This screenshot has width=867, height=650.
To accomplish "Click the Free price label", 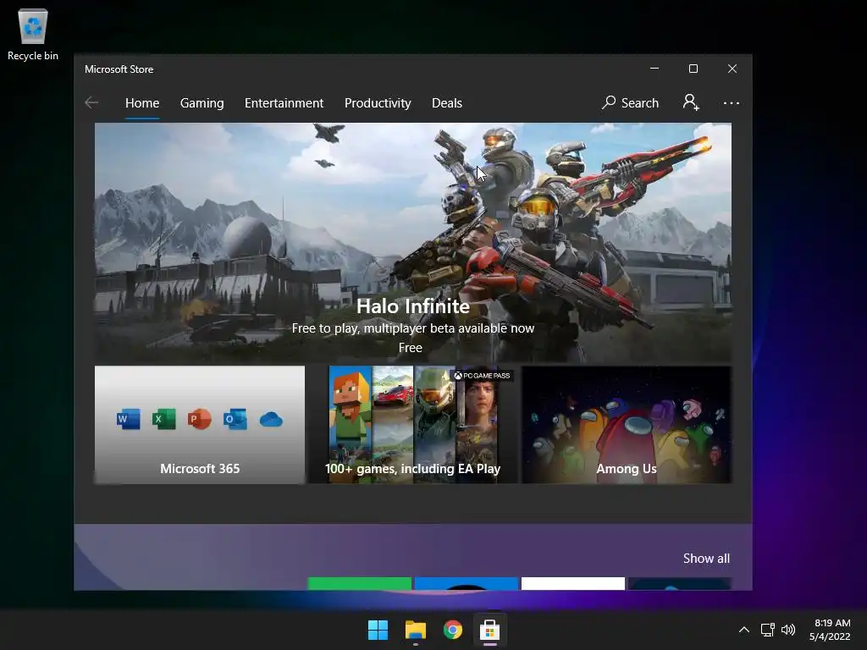I will click(x=411, y=348).
